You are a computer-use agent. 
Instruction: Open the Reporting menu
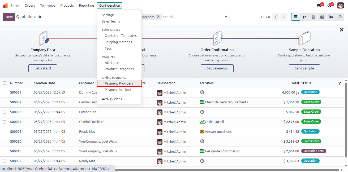(87, 5)
